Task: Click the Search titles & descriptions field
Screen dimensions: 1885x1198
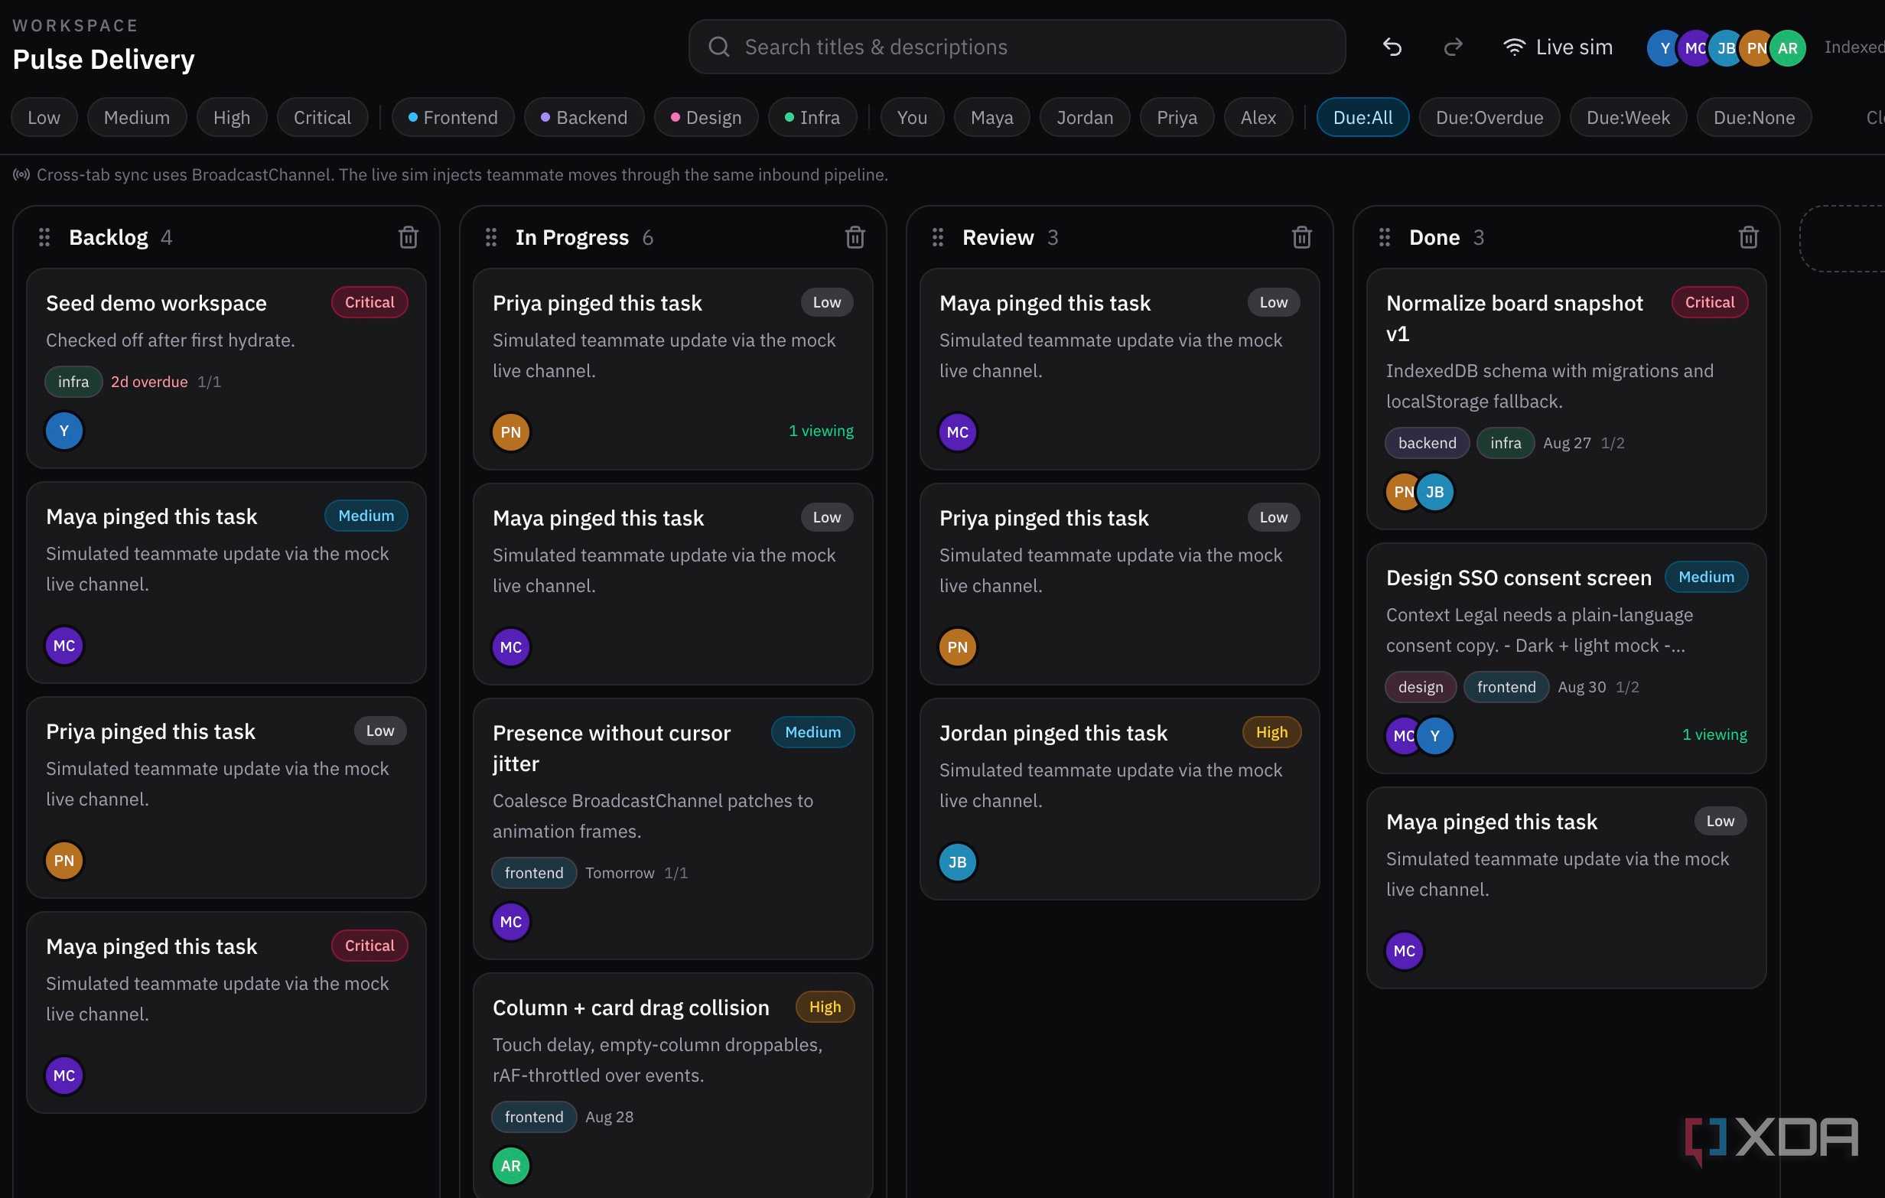Action: click(1017, 47)
